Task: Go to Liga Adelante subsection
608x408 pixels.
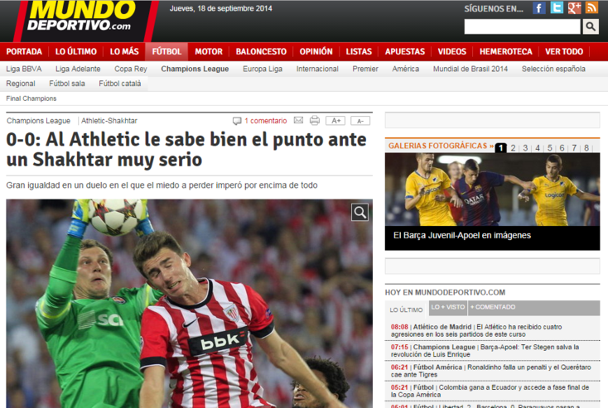Action: coord(78,69)
